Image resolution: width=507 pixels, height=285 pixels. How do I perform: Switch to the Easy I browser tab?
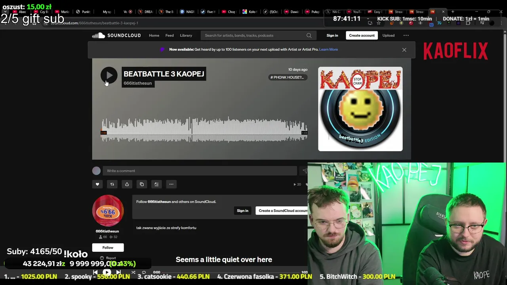coord(375,12)
